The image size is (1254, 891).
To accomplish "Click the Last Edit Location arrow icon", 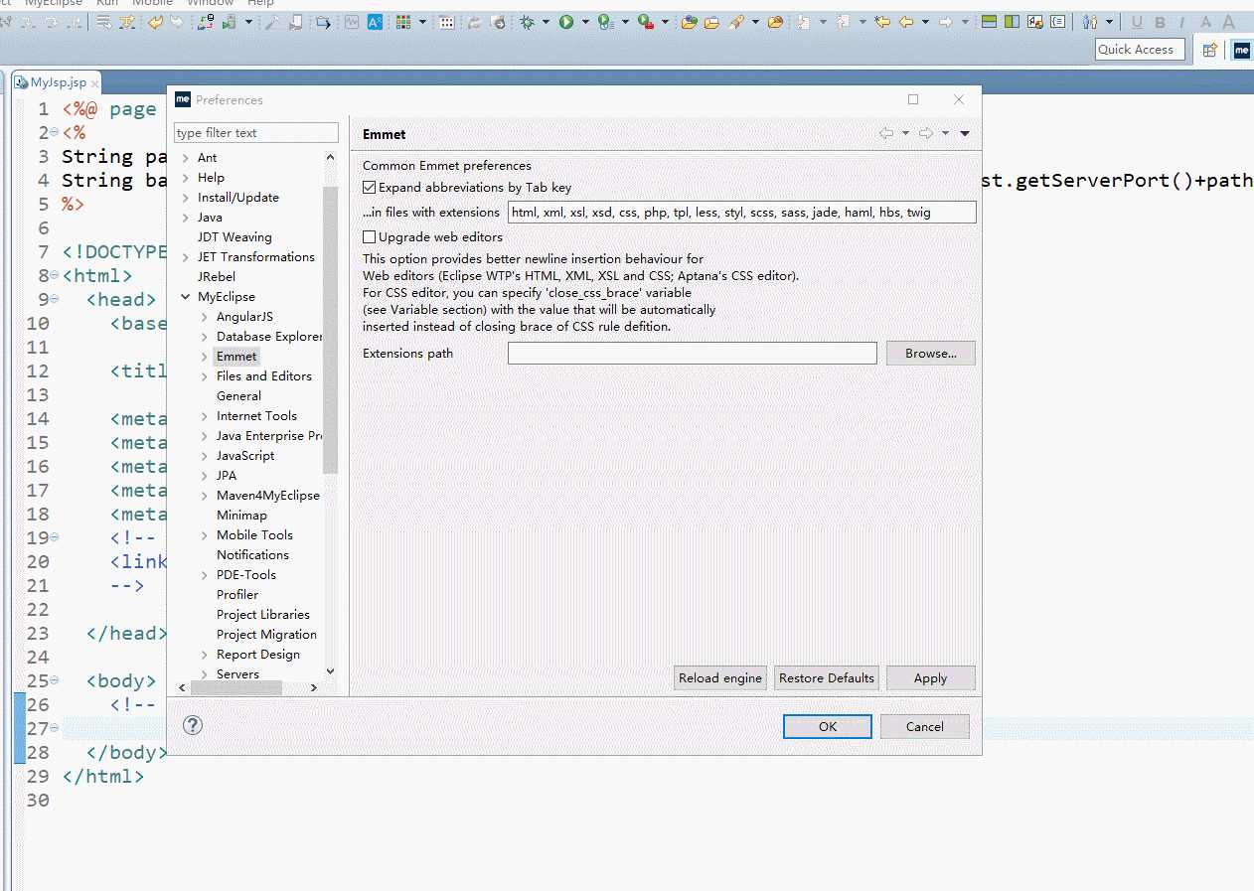I will coord(881,22).
